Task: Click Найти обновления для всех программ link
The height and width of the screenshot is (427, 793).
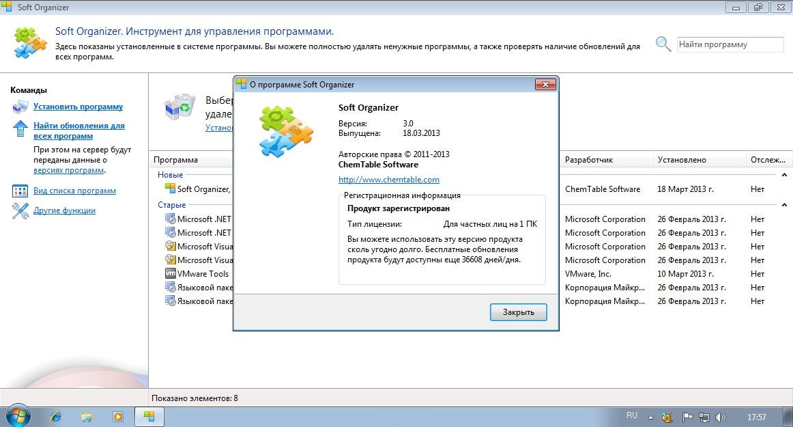Action: [79, 130]
